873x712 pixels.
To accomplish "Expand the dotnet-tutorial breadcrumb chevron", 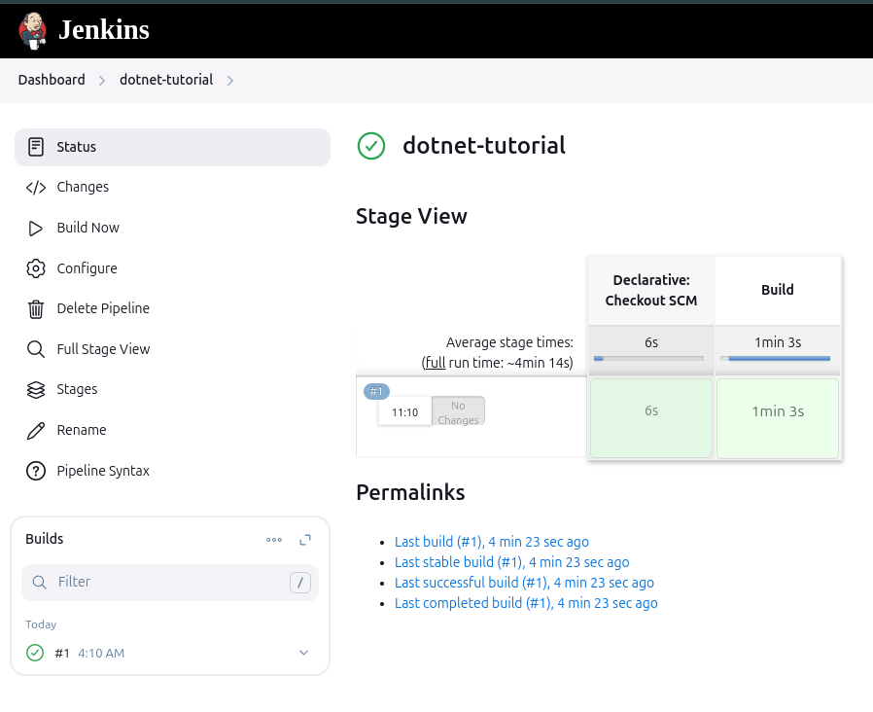I will coord(230,81).
